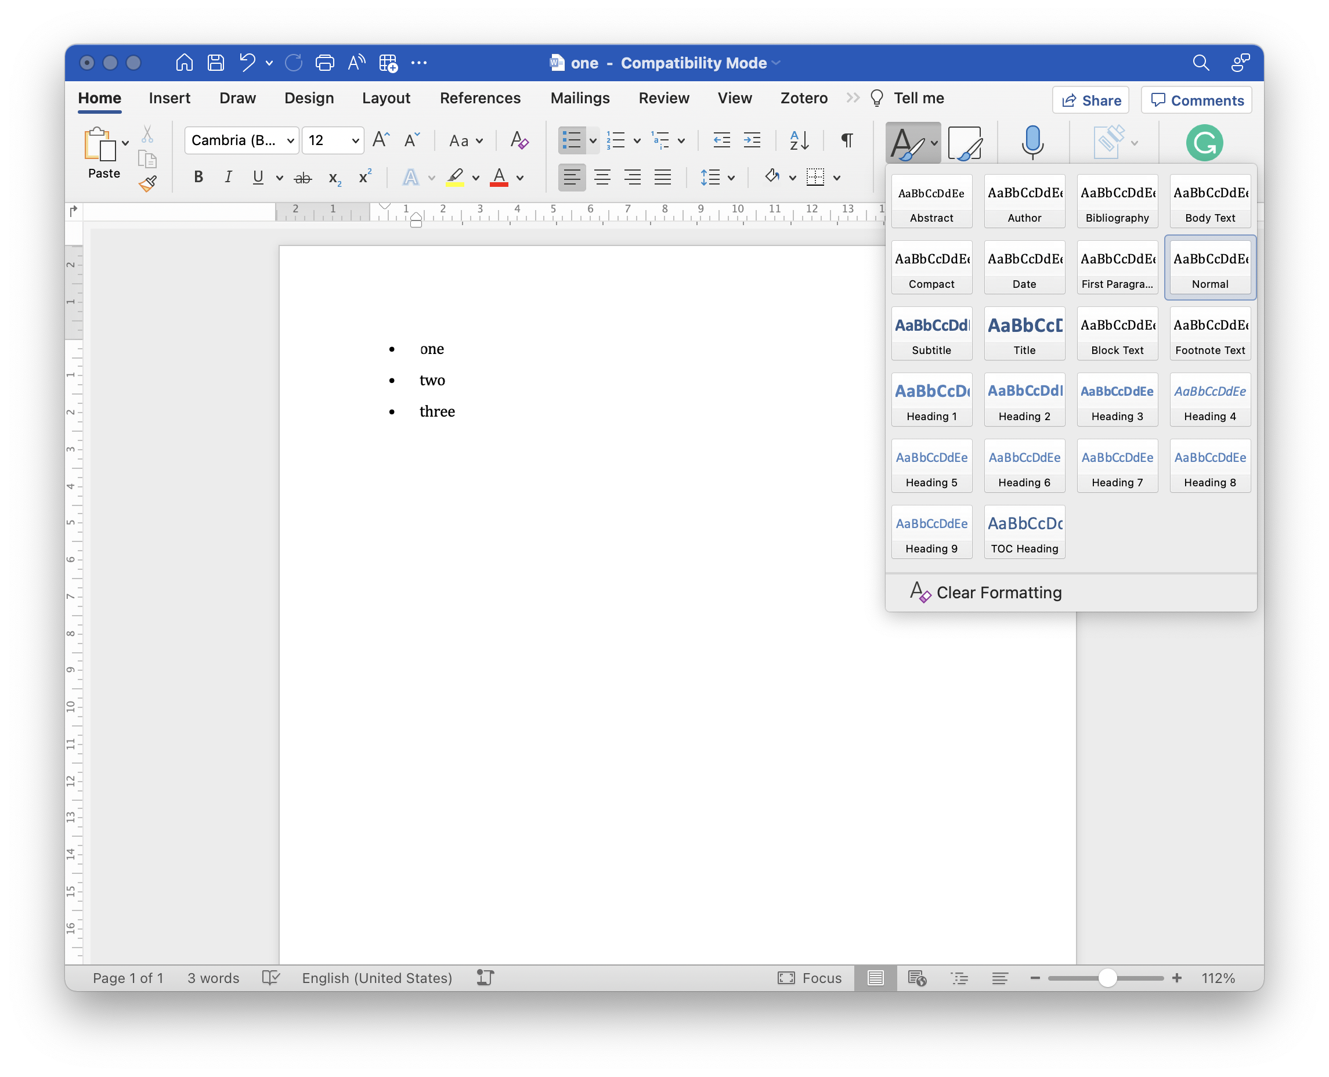Toggle Underline formatting
The height and width of the screenshot is (1077, 1329).
point(258,178)
